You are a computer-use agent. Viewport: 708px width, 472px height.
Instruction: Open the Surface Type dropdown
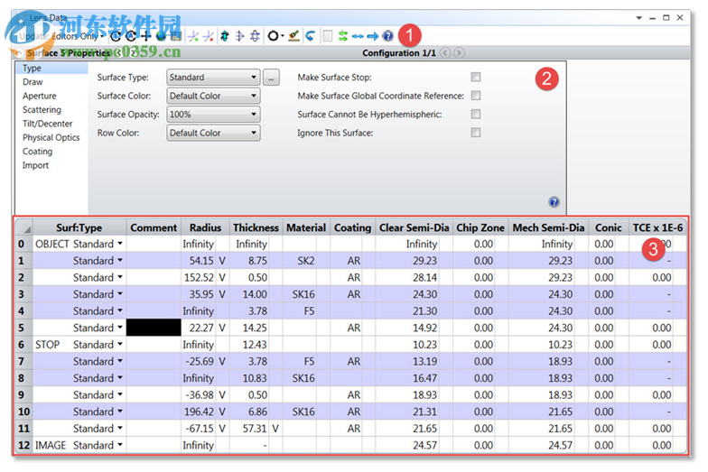213,78
